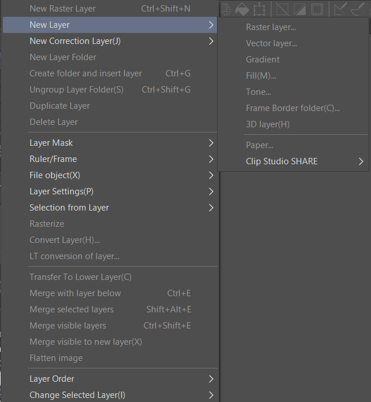Image resolution: width=371 pixels, height=402 pixels.
Task: Expand the Change Selected Layer(I) submenu arrow
Action: 211,395
